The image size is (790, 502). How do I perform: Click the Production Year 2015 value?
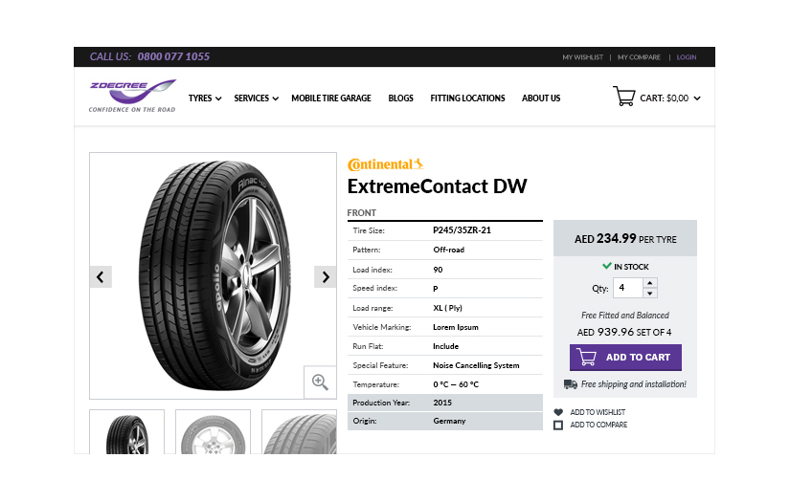pos(442,403)
